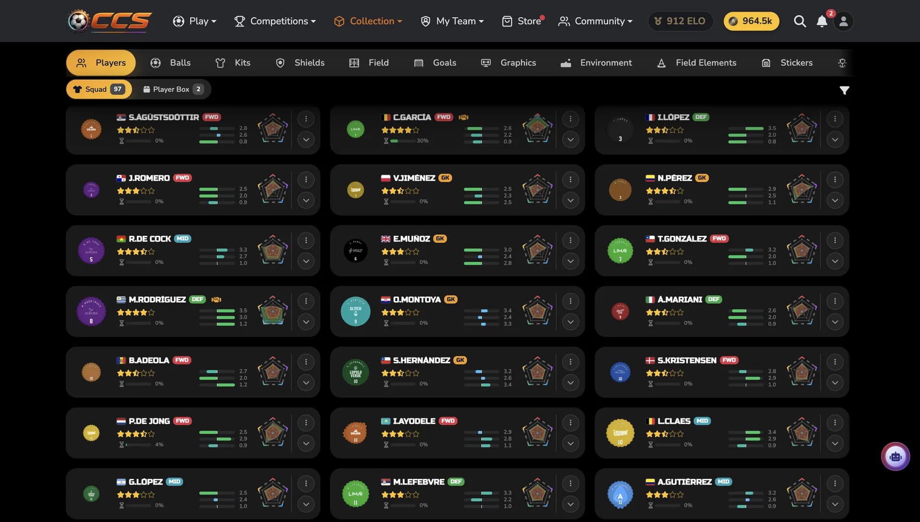Open the chatbot assistant bubble

(x=895, y=456)
